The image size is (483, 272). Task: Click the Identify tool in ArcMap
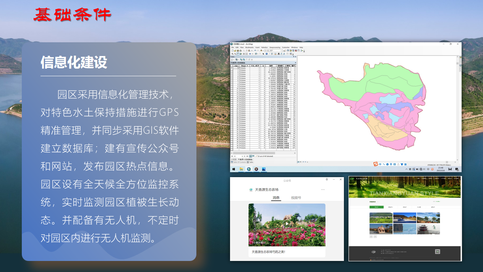click(266, 54)
